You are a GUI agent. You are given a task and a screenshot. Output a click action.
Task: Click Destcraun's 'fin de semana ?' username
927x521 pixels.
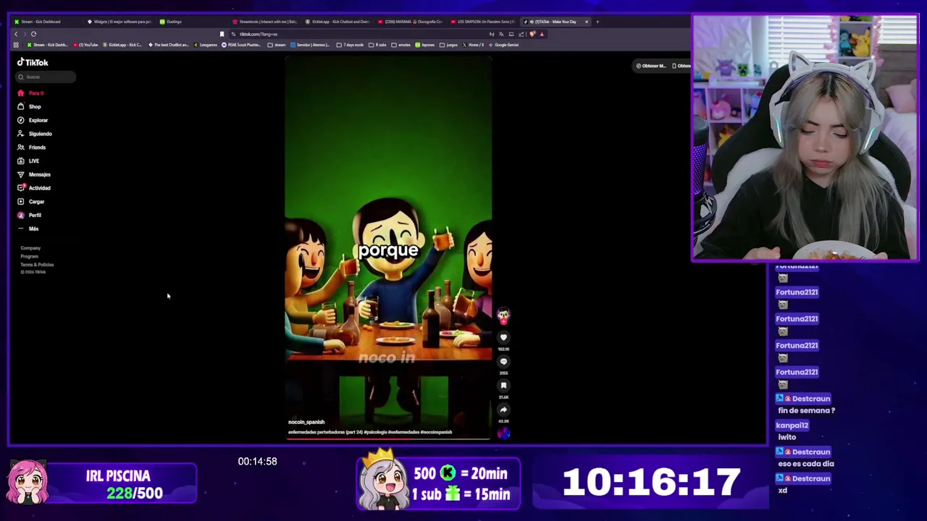point(811,399)
